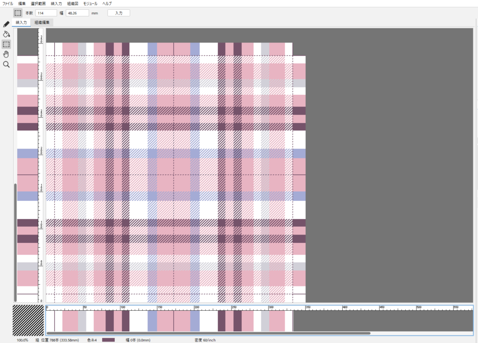This screenshot has height=343, width=478.
Task: Click the 入力 button
Action: pyautogui.click(x=119, y=13)
